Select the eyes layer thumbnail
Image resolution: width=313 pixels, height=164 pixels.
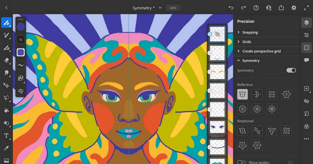point(217,128)
